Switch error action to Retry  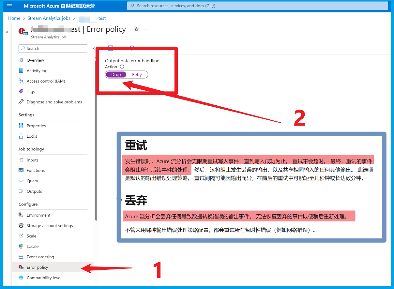(x=137, y=75)
